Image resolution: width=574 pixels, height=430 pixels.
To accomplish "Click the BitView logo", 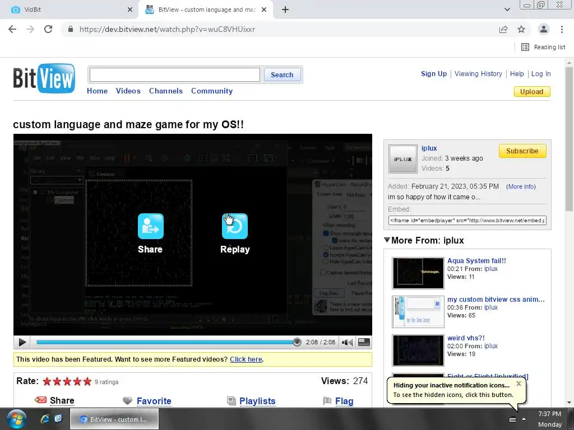I will pyautogui.click(x=44, y=78).
